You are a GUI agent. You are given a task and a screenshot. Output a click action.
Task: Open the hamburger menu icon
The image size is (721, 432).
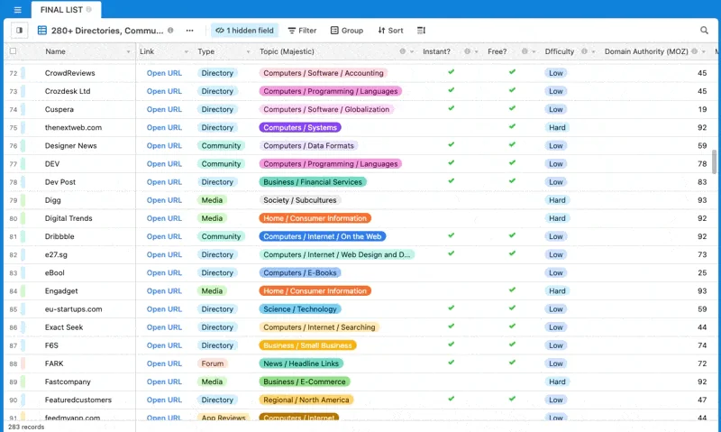(x=17, y=10)
